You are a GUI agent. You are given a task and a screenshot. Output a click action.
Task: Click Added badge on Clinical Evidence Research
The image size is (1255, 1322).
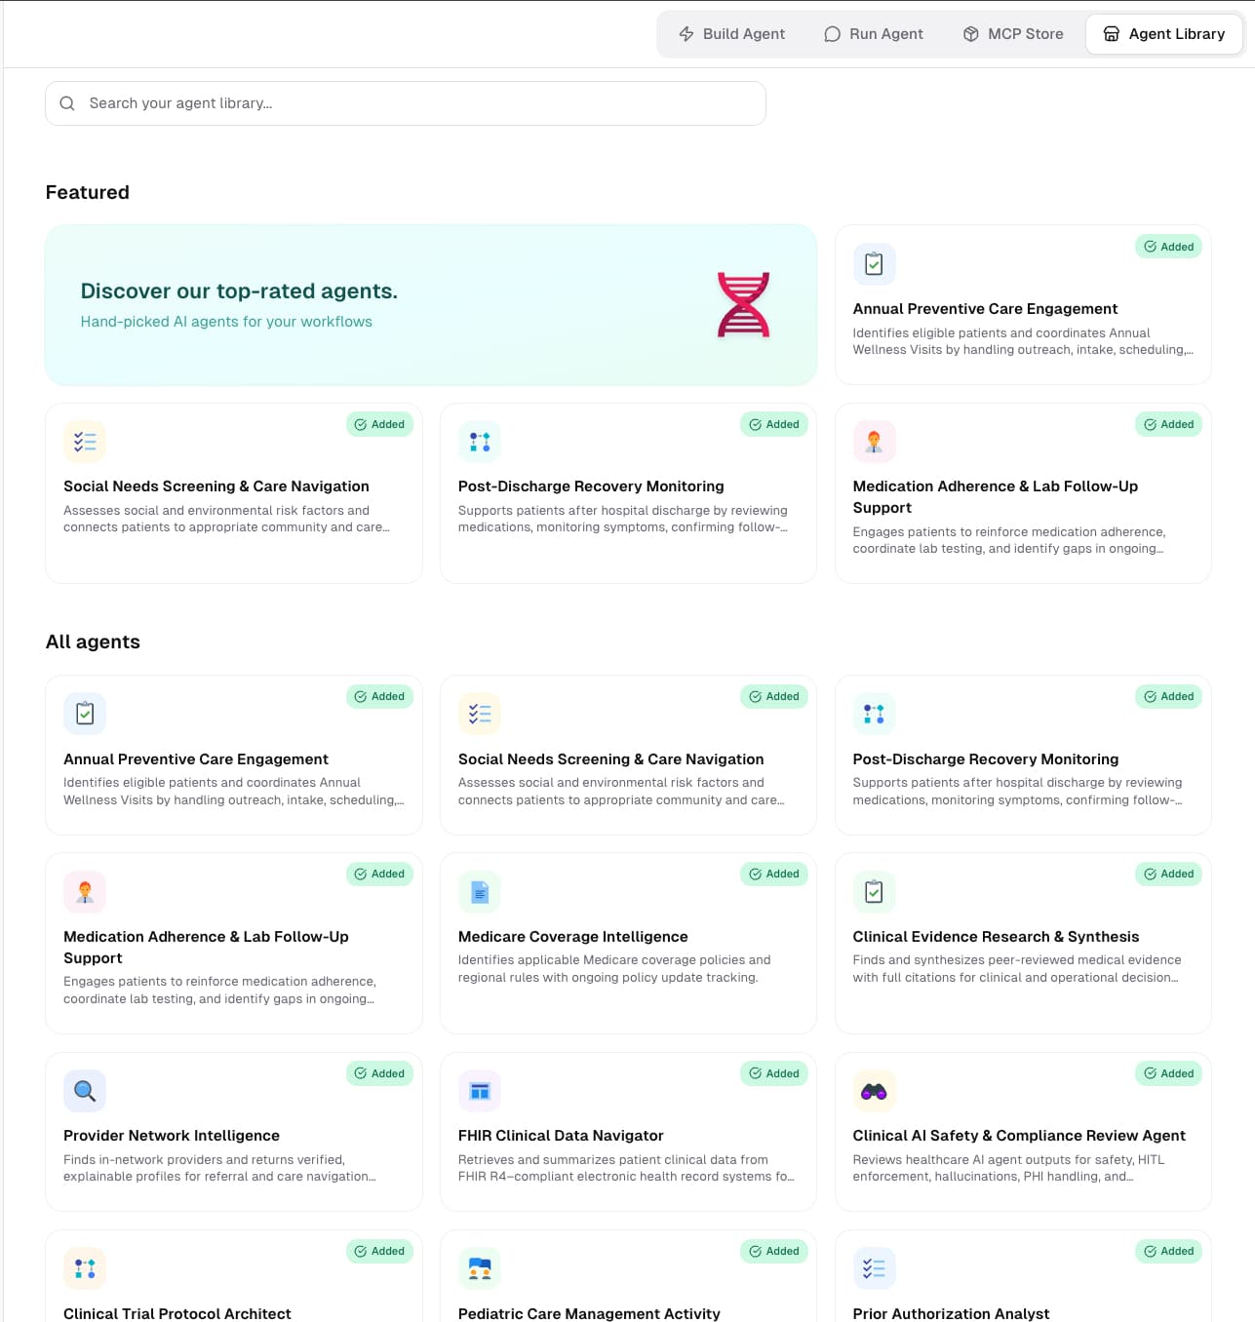click(x=1168, y=874)
